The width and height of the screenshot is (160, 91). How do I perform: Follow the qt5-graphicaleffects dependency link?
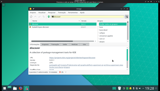pos(85,65)
